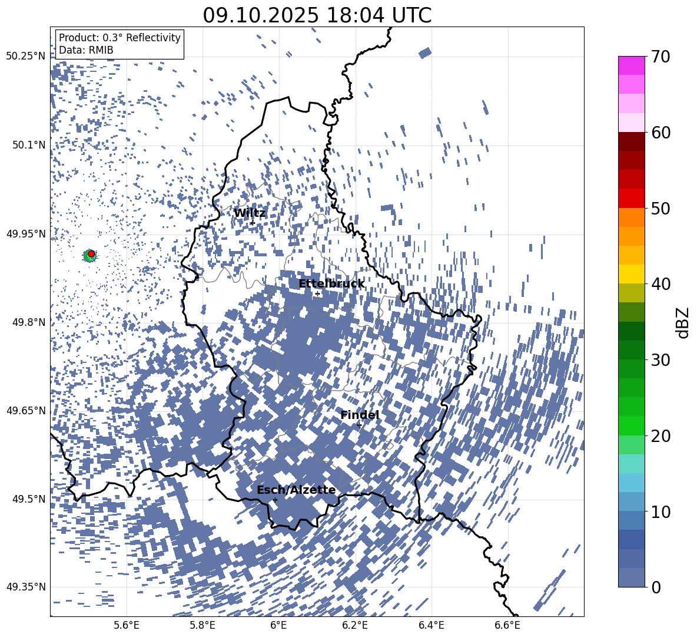
Task: Click the 50.1°N latitude label
Action: [28, 145]
